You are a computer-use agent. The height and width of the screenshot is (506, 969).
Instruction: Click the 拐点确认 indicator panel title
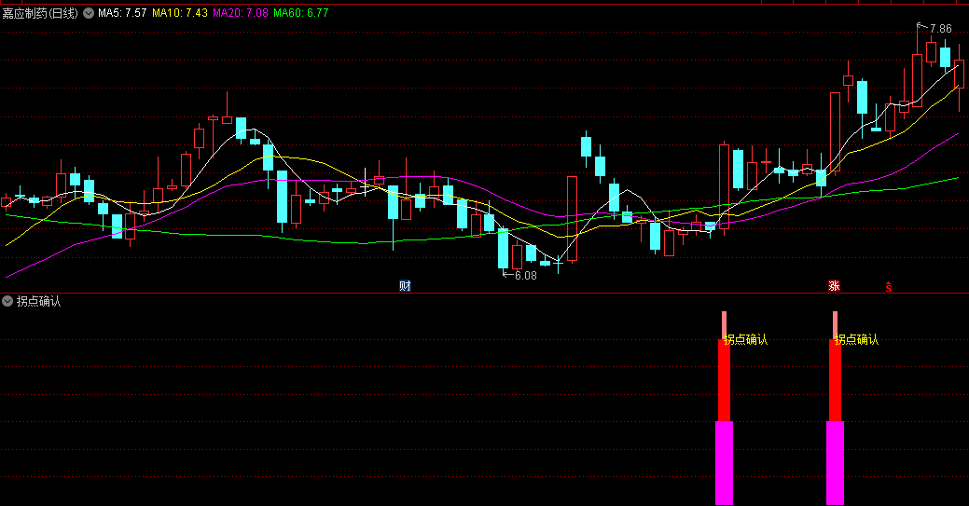(x=38, y=302)
